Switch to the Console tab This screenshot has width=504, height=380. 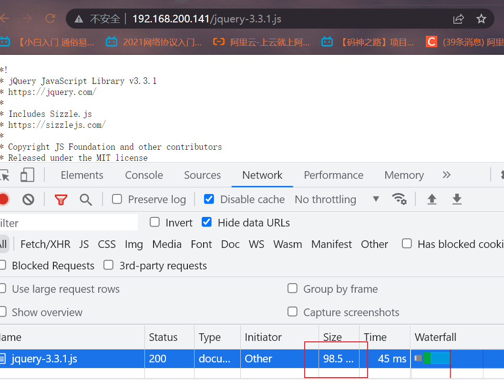144,175
